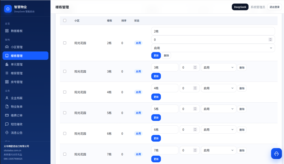Click the sort order stepper for 7栋
Image resolution: width=284 pixels, height=164 pixels.
(195, 150)
